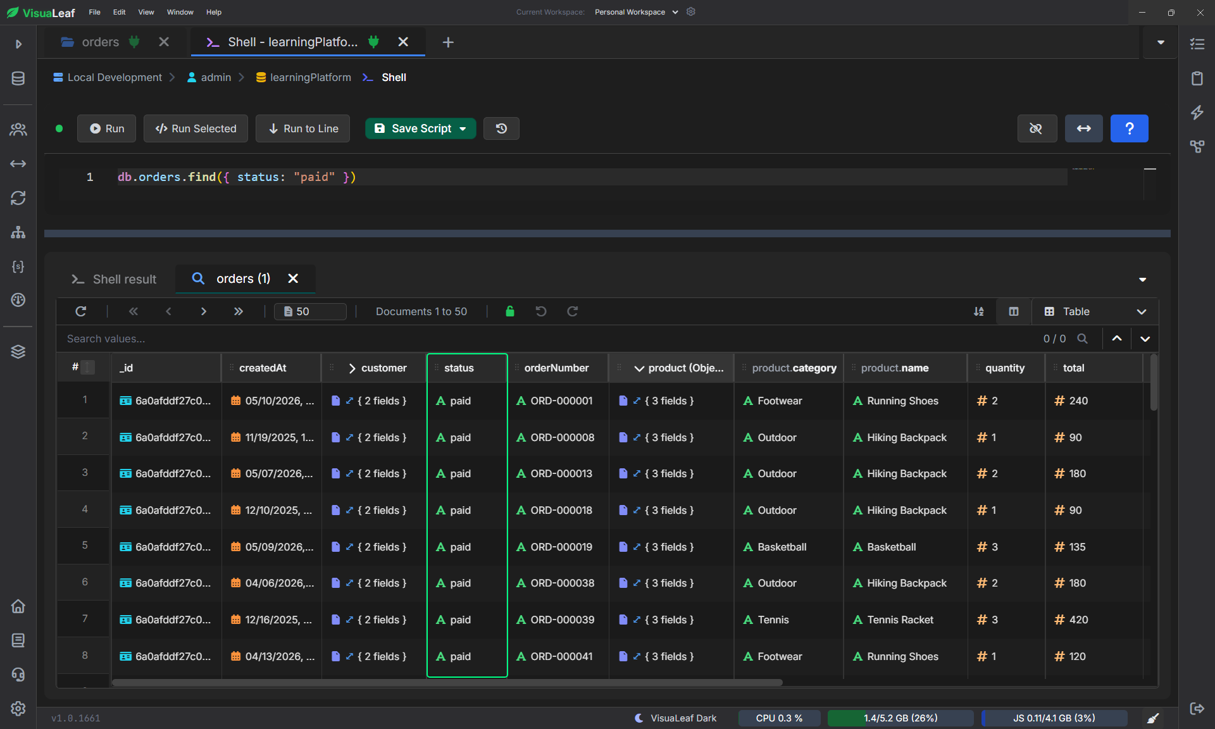Open the View menu
1215x729 pixels.
click(146, 12)
